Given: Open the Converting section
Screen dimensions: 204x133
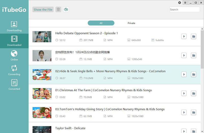Looking at the screenshot, I should [x=14, y=70].
